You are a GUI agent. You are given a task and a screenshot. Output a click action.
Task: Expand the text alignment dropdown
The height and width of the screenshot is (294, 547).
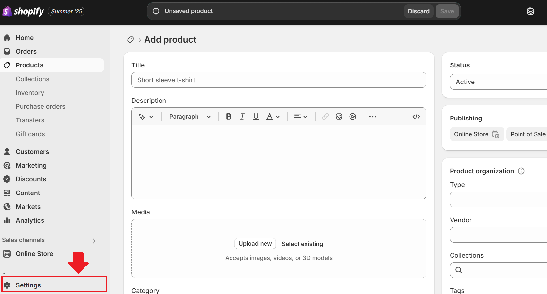300,117
